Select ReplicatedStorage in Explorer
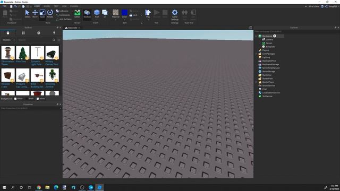 (x=270, y=64)
